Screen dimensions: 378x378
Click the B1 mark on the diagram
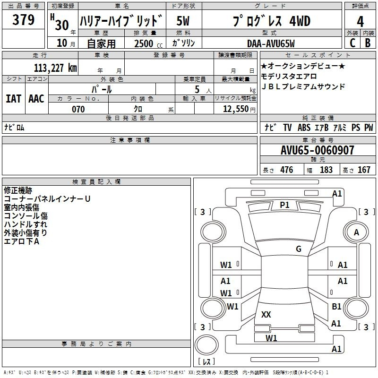(x=336, y=307)
